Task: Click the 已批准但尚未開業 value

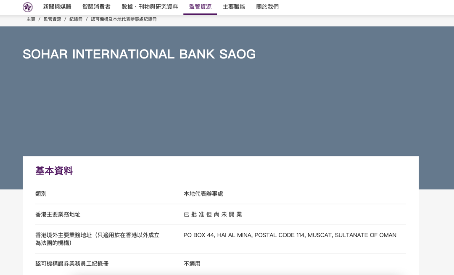Action: 213,214
